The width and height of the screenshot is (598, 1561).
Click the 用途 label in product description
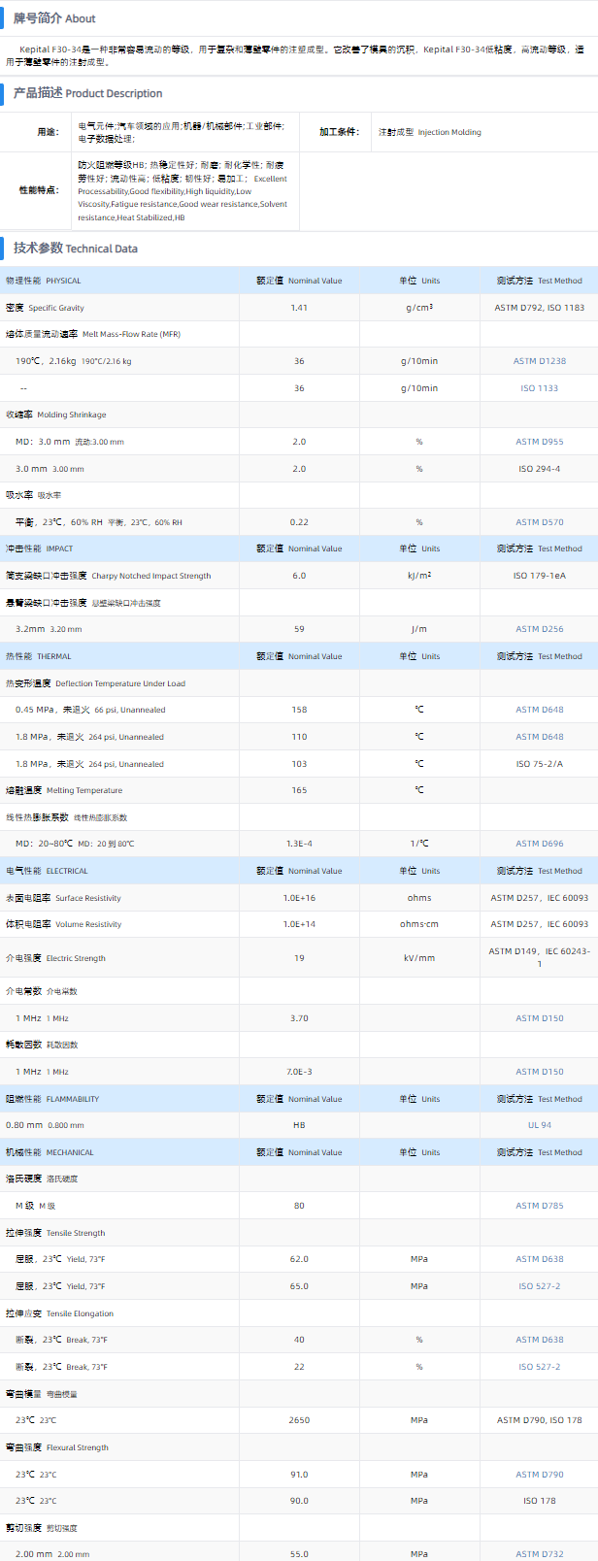pyautogui.click(x=48, y=132)
